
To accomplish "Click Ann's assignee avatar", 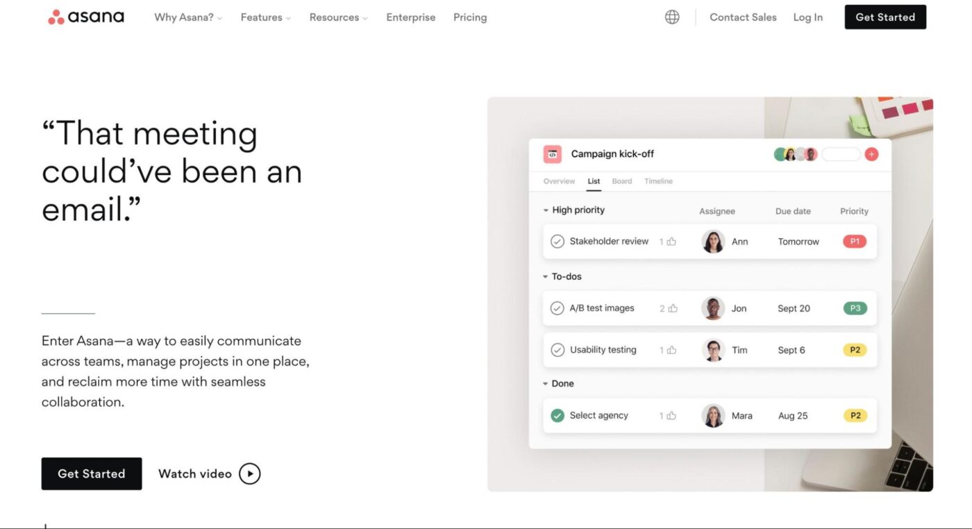I will click(713, 241).
